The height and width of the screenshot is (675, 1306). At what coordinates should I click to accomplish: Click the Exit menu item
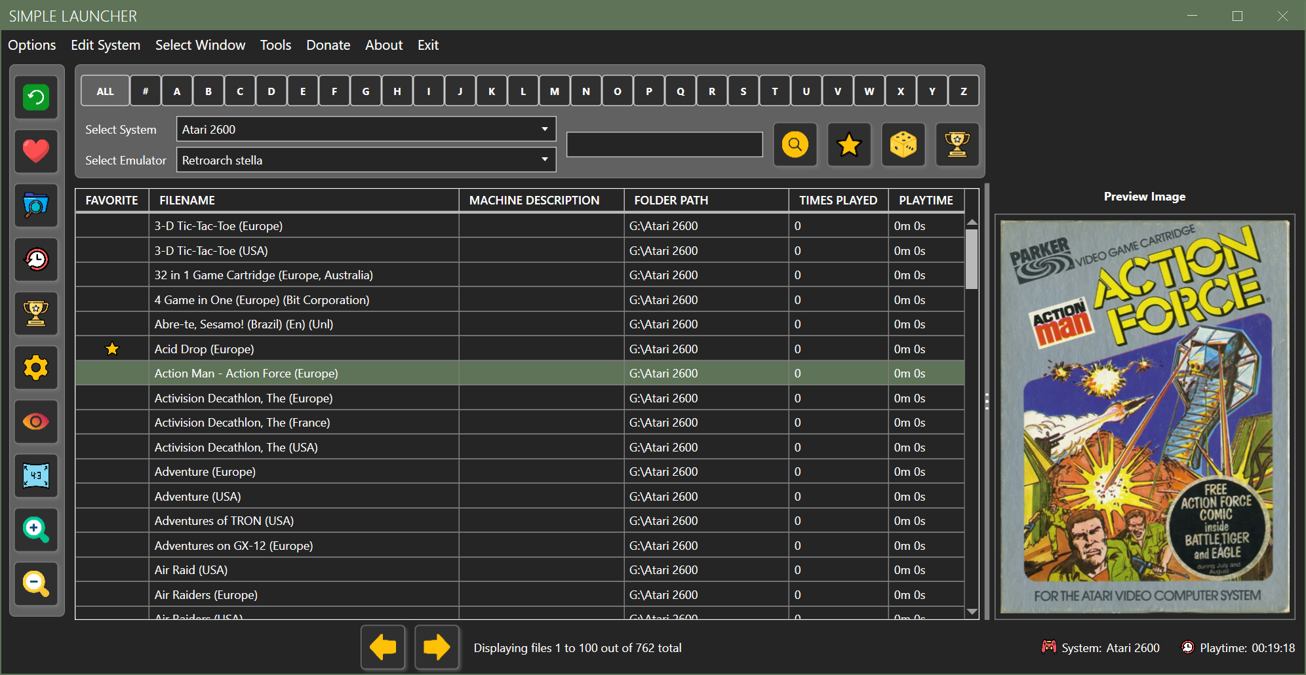pos(428,45)
